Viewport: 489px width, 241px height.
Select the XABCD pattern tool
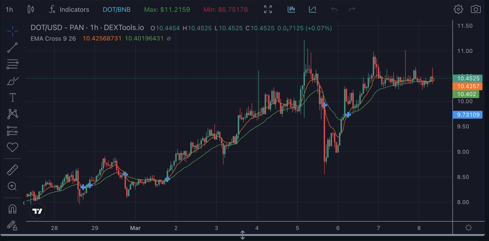point(12,114)
